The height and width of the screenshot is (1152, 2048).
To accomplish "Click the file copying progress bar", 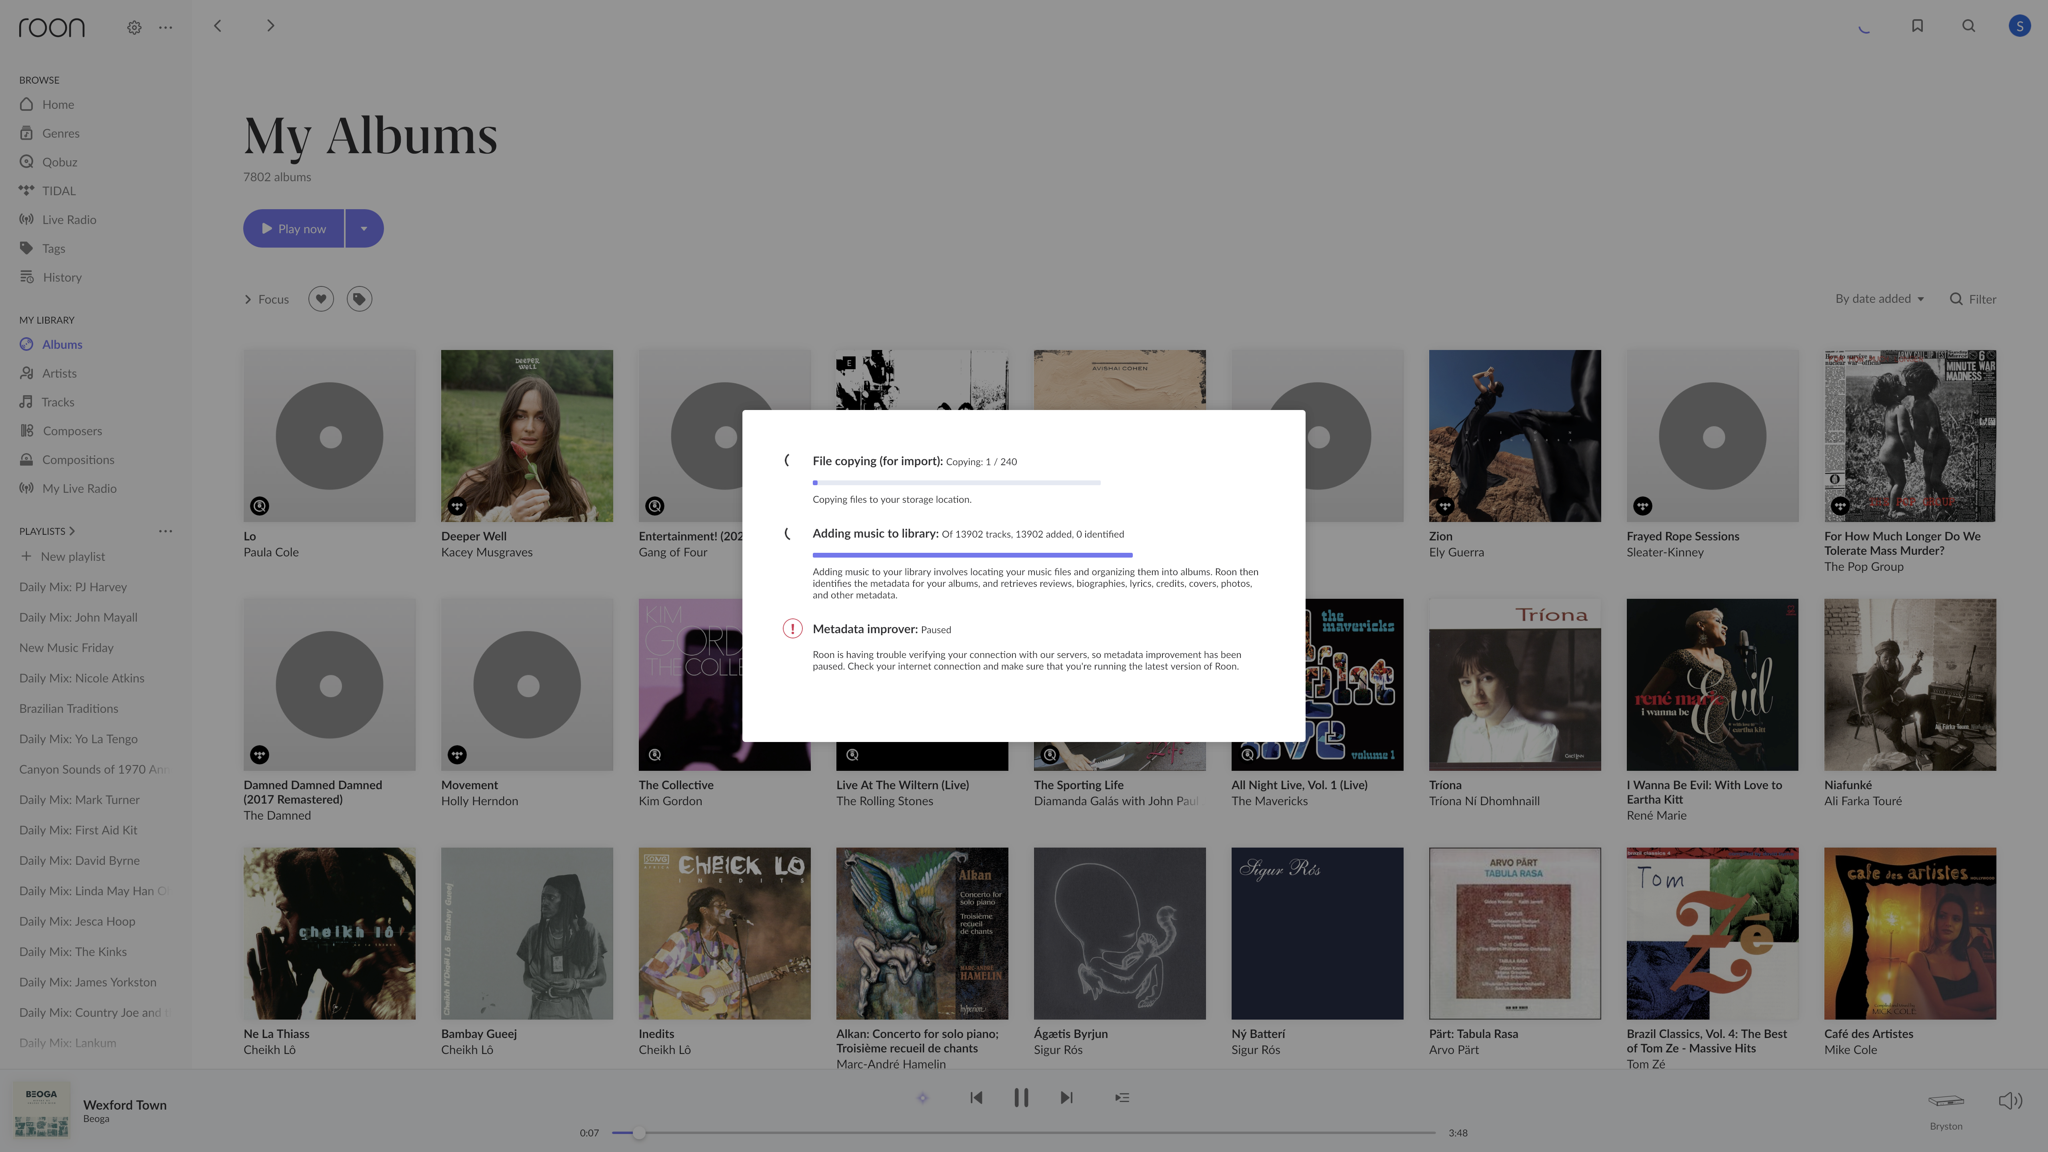I will coord(956,482).
